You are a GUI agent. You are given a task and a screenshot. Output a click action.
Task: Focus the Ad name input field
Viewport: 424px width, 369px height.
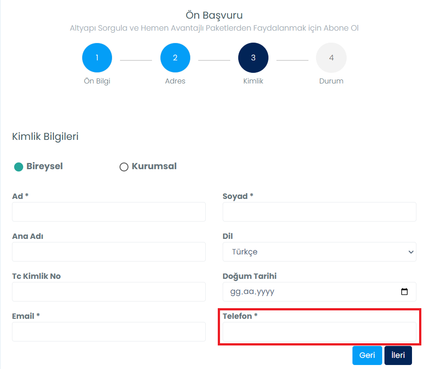(109, 212)
